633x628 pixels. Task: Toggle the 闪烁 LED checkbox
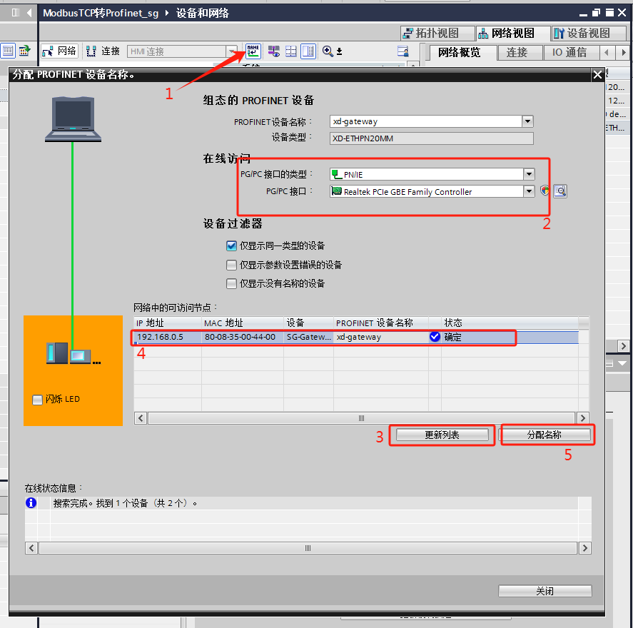(x=37, y=400)
